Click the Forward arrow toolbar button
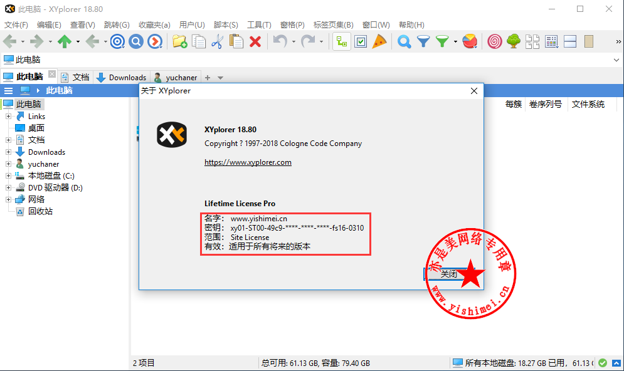Viewport: 624px width, 371px height. (x=37, y=41)
